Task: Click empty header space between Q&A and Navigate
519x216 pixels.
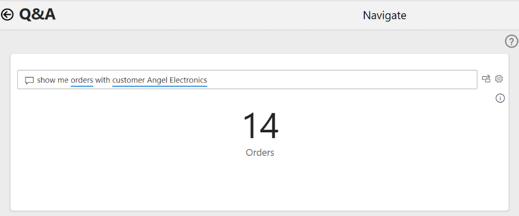Action: point(209,15)
